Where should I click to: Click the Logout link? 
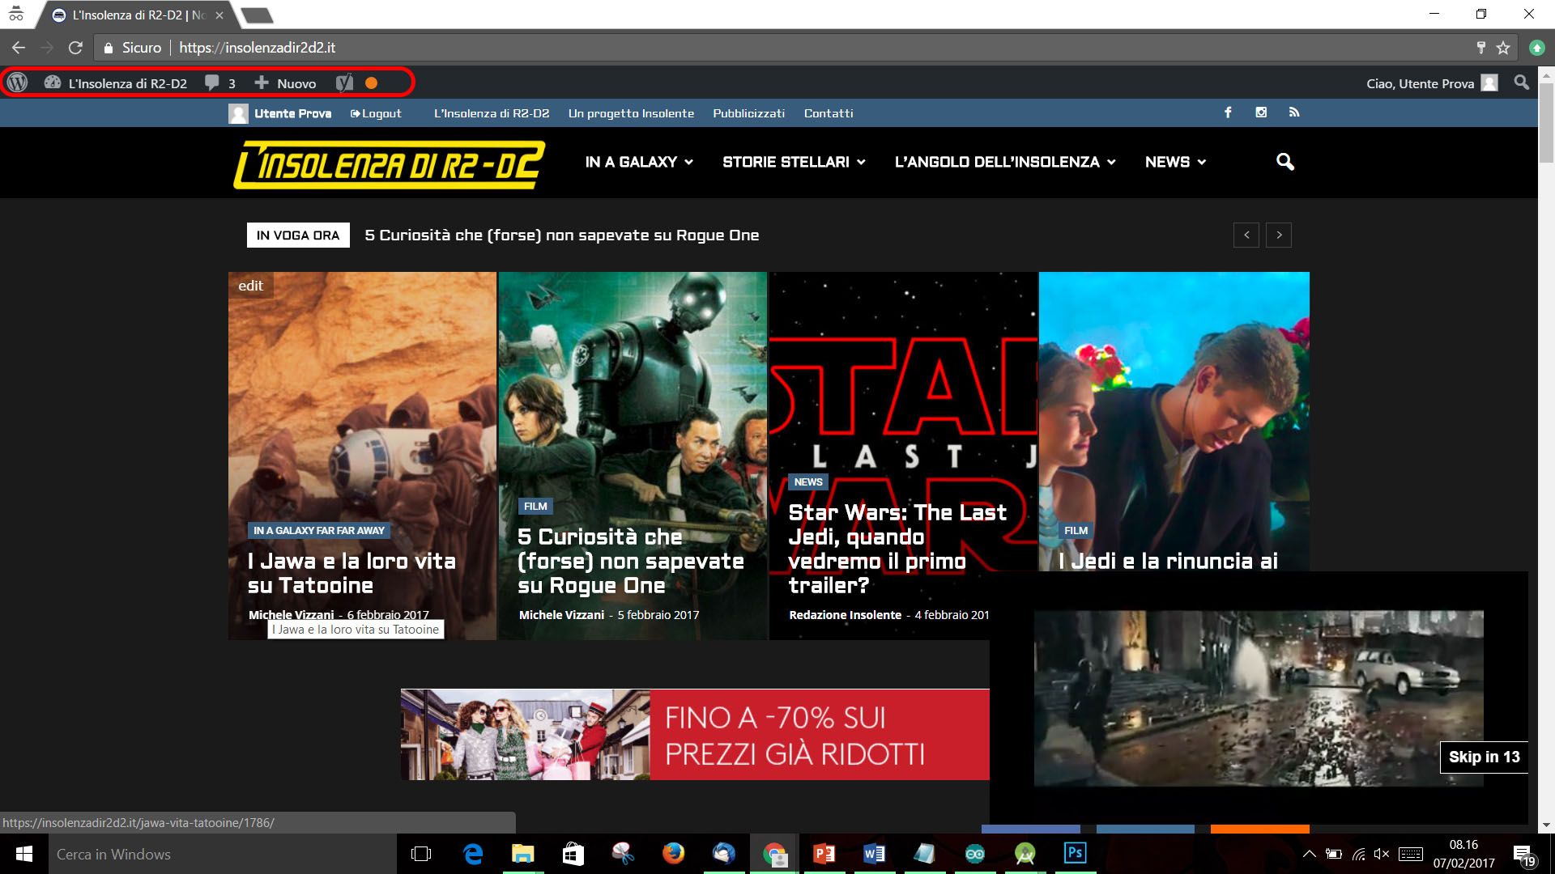[376, 113]
